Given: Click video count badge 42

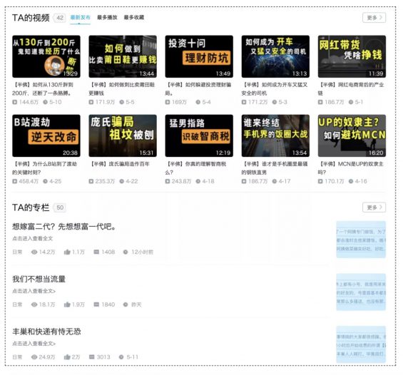Looking at the screenshot, I should 60,18.
